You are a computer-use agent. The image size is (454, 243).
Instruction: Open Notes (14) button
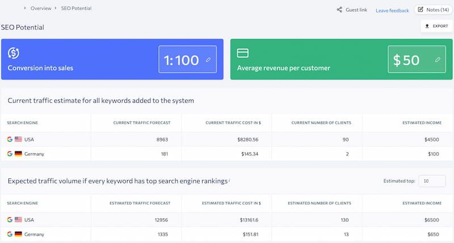(x=433, y=10)
